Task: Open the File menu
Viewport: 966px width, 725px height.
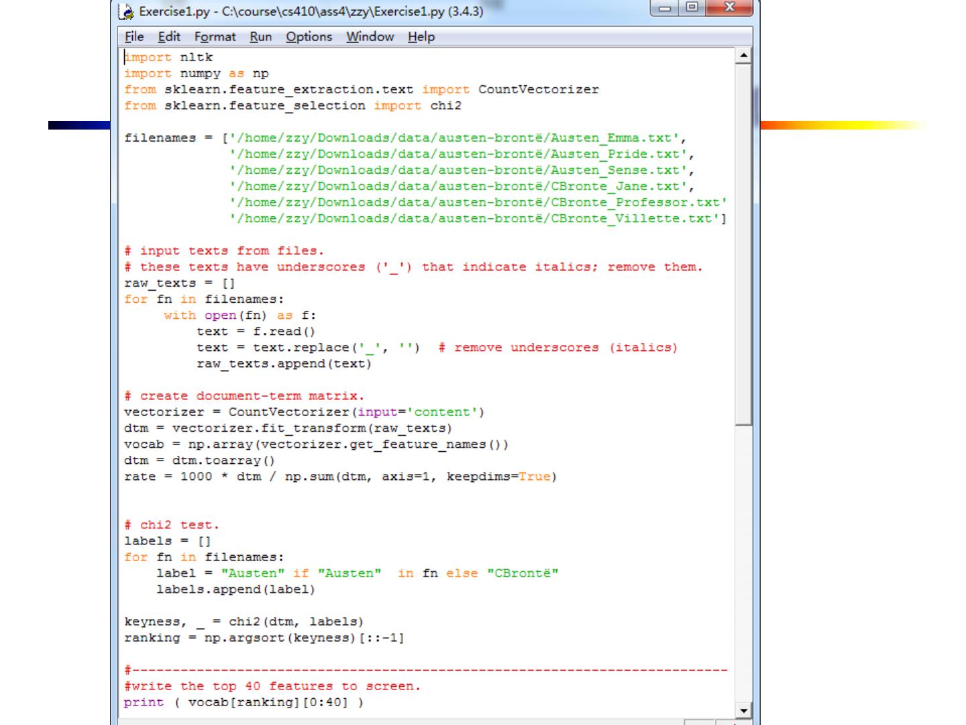Action: (134, 37)
